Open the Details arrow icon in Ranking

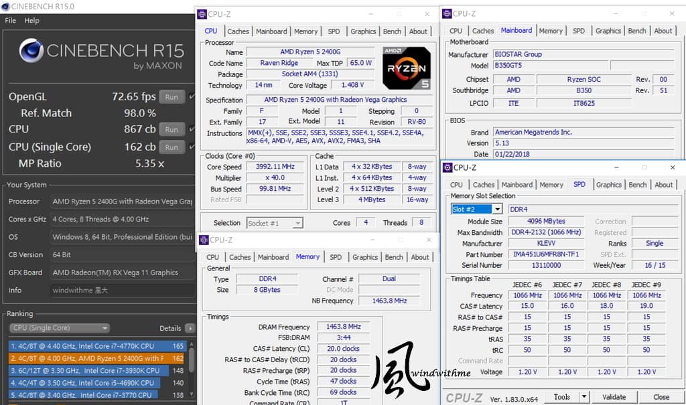pyautogui.click(x=190, y=328)
